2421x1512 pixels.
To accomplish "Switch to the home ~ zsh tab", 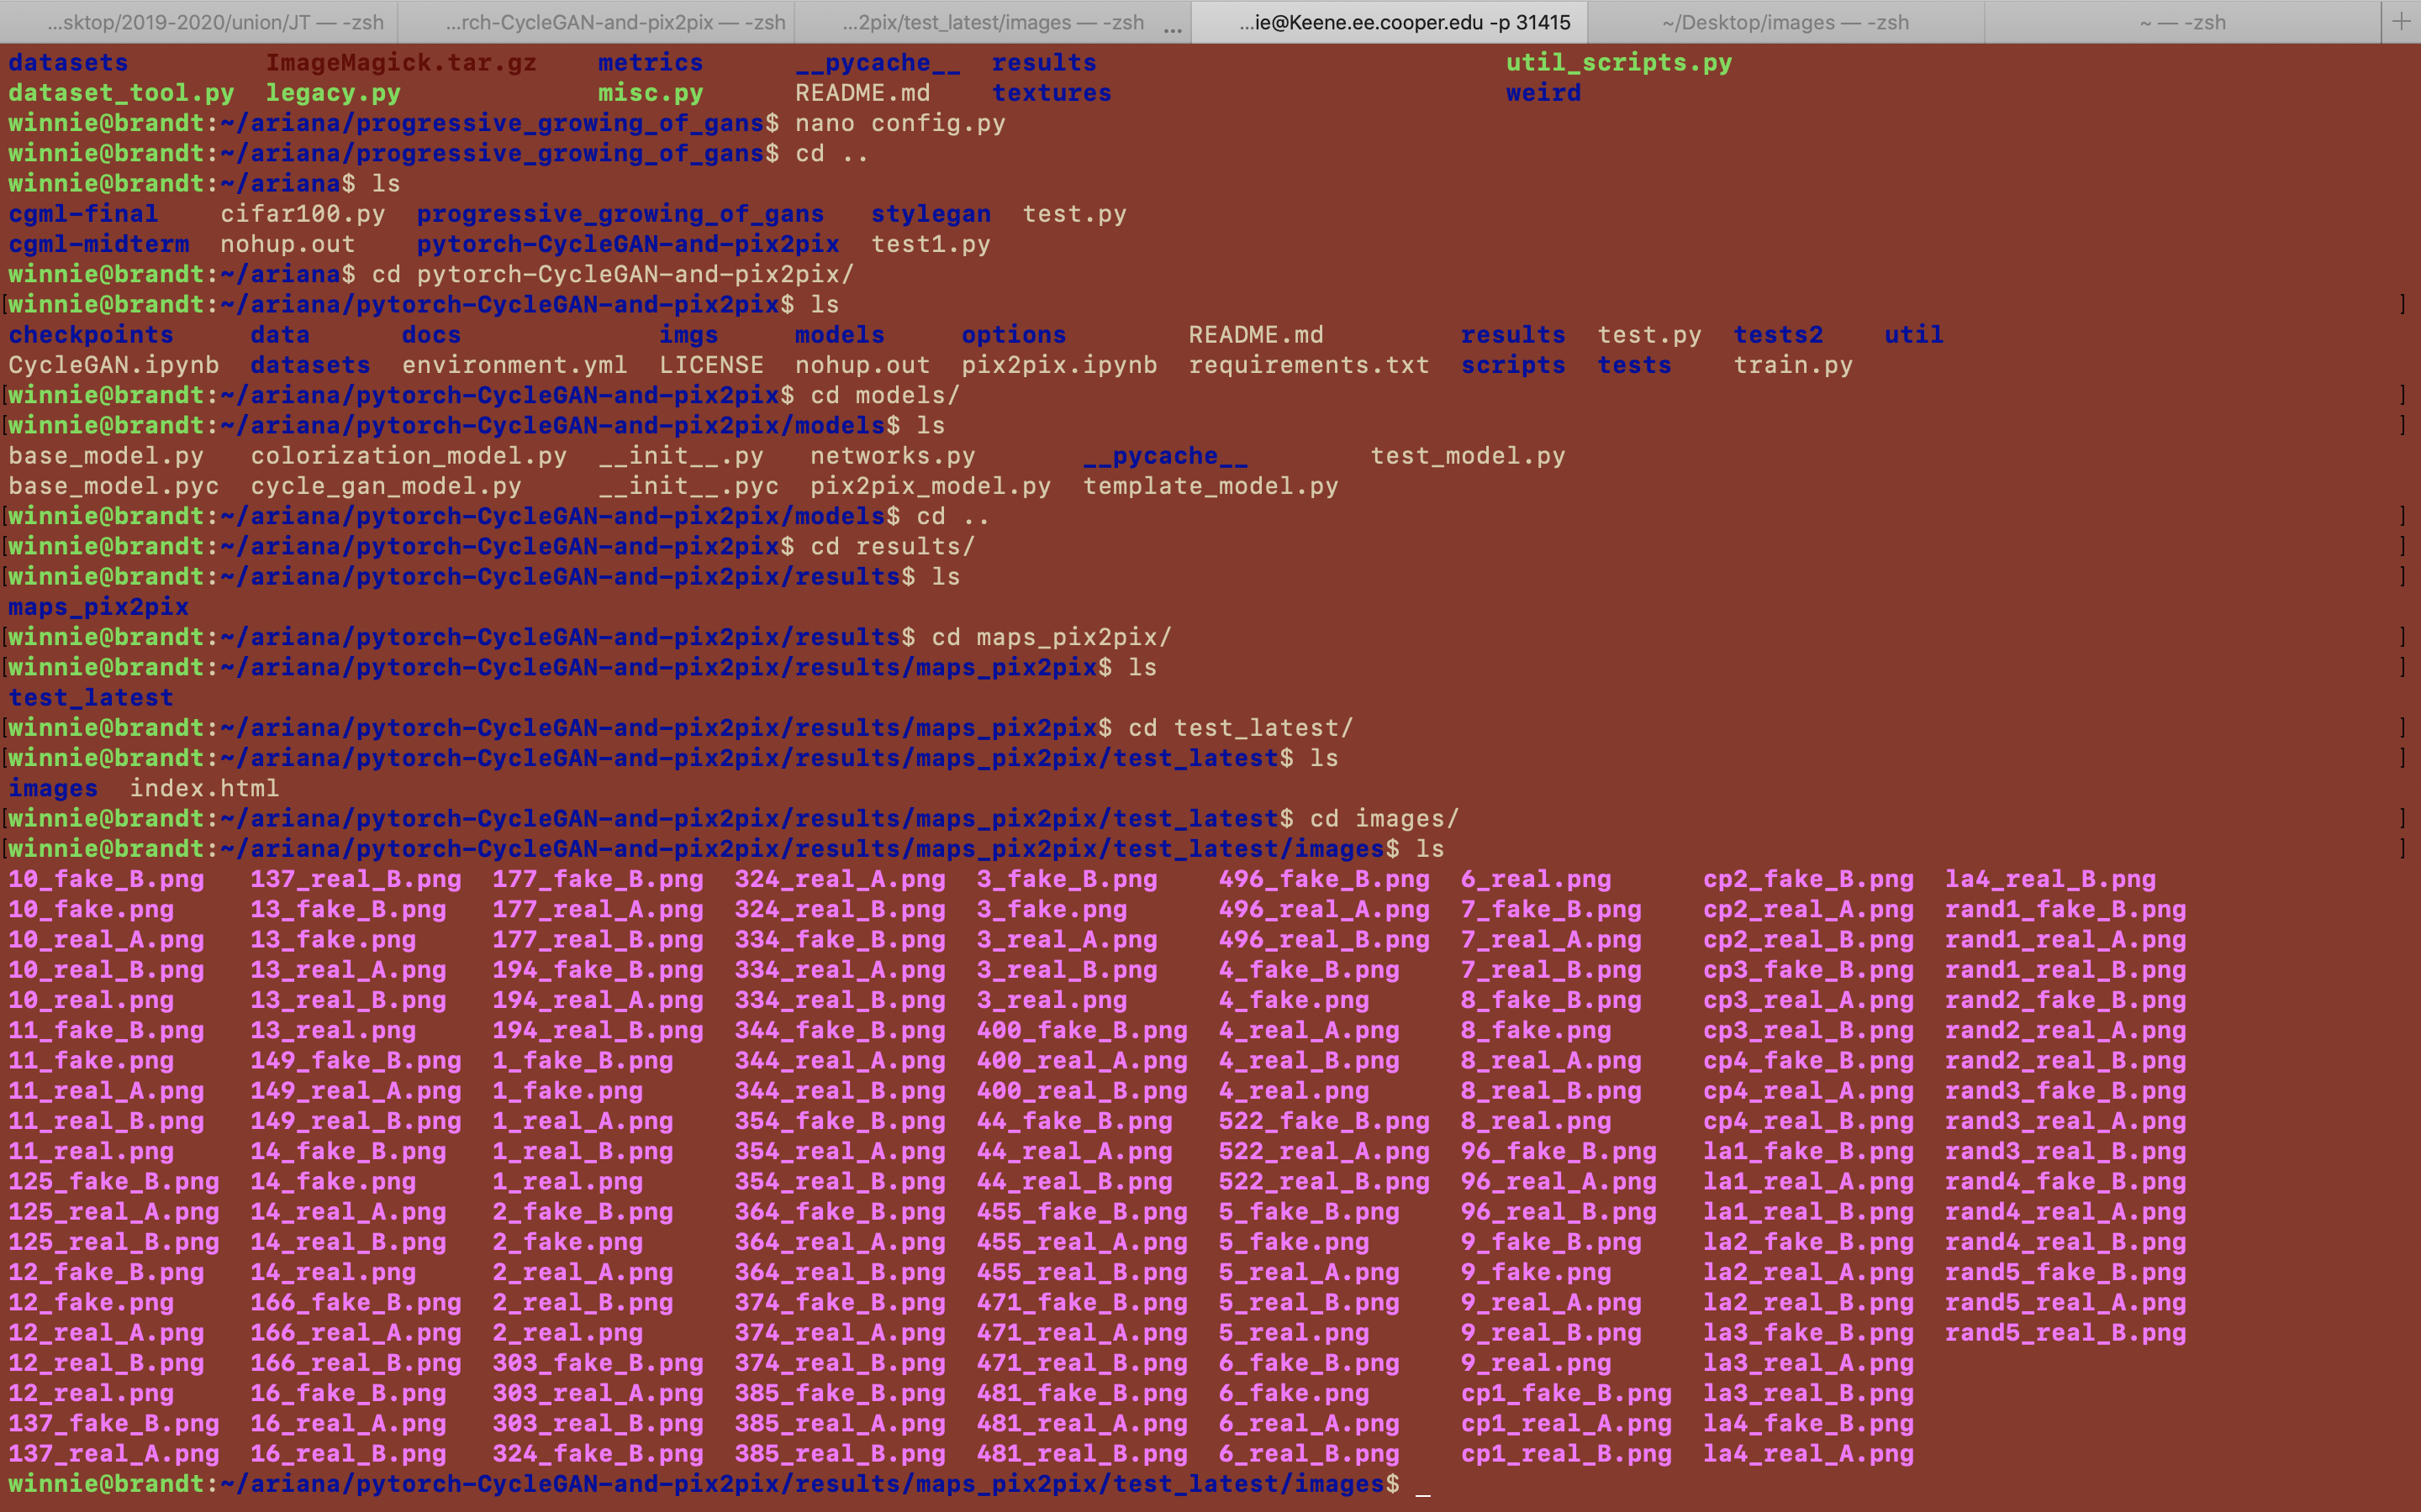I will tap(2182, 22).
